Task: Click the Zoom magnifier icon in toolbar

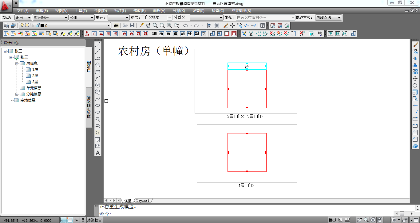Action: 155,25
